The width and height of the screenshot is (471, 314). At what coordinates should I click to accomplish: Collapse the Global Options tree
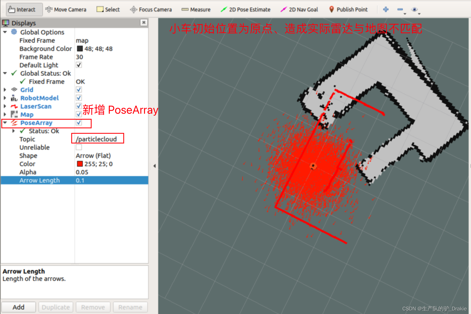point(5,32)
